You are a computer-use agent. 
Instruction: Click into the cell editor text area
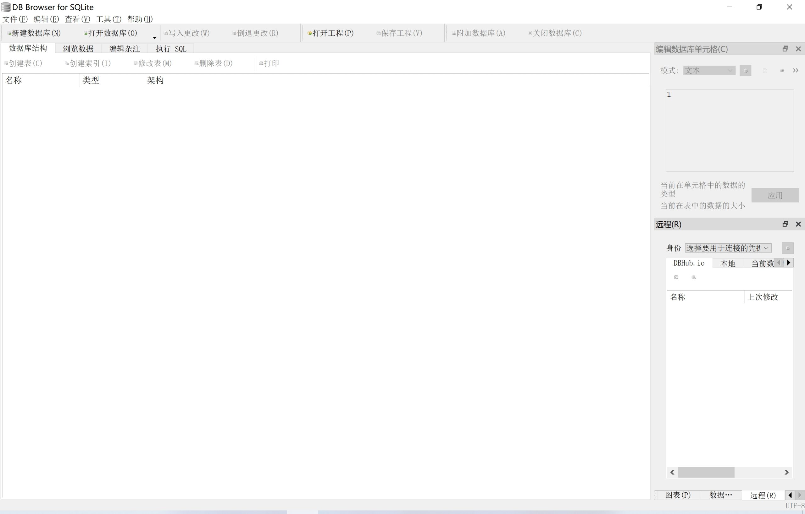(730, 130)
